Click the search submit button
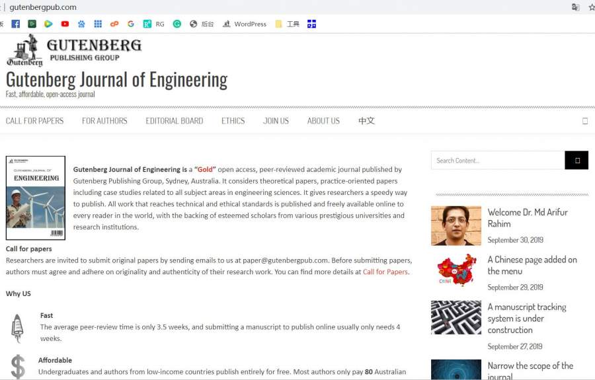This screenshot has height=380, width=595. [576, 160]
